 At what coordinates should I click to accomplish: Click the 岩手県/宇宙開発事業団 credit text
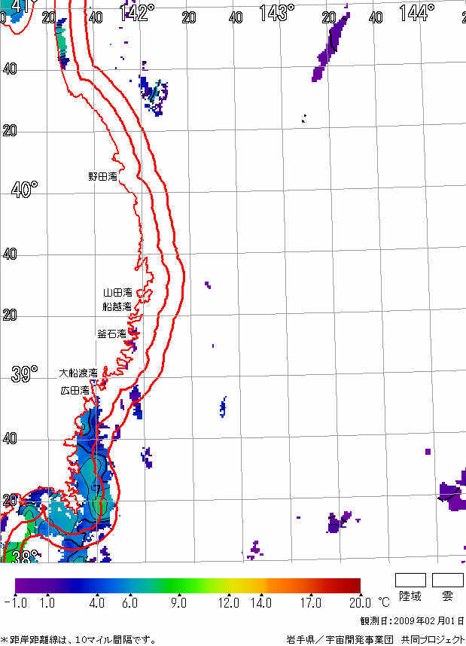(x=340, y=640)
